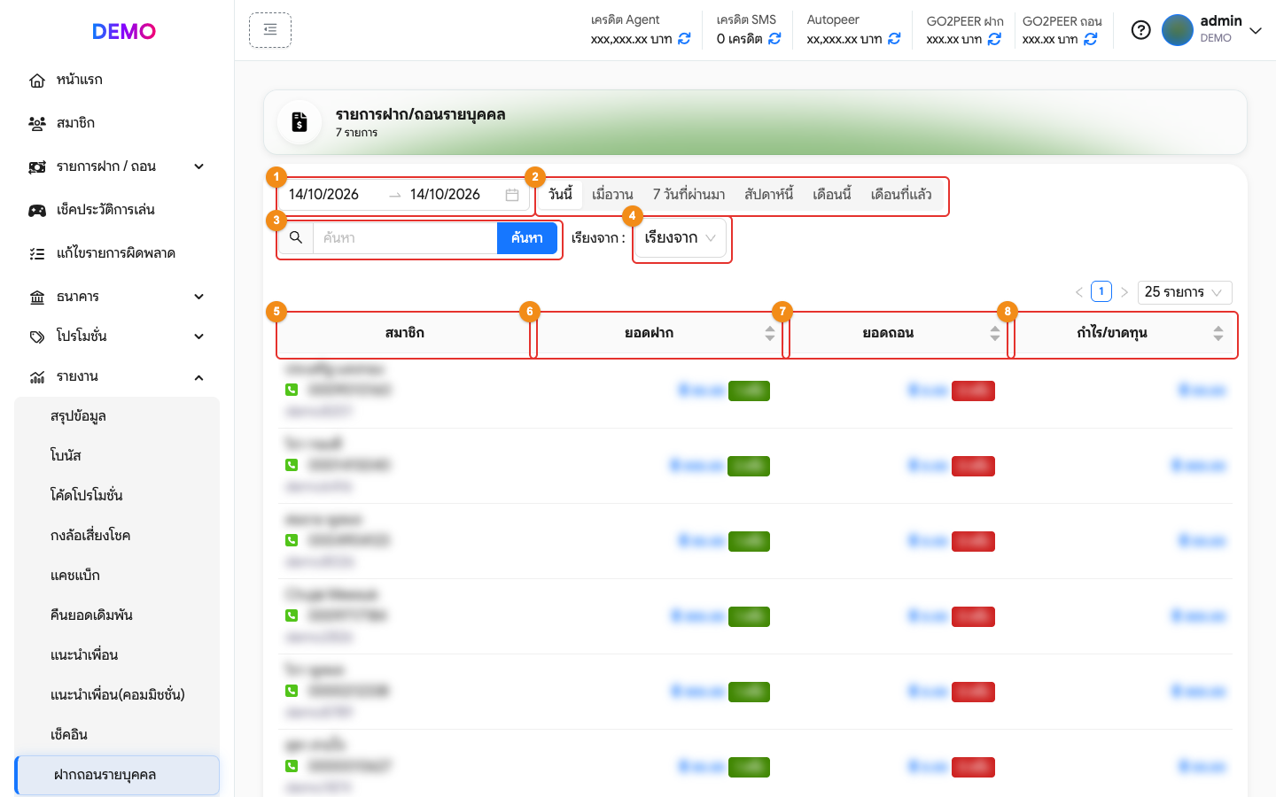Refresh the Autopeer balance
1276x797 pixels.
(x=894, y=39)
